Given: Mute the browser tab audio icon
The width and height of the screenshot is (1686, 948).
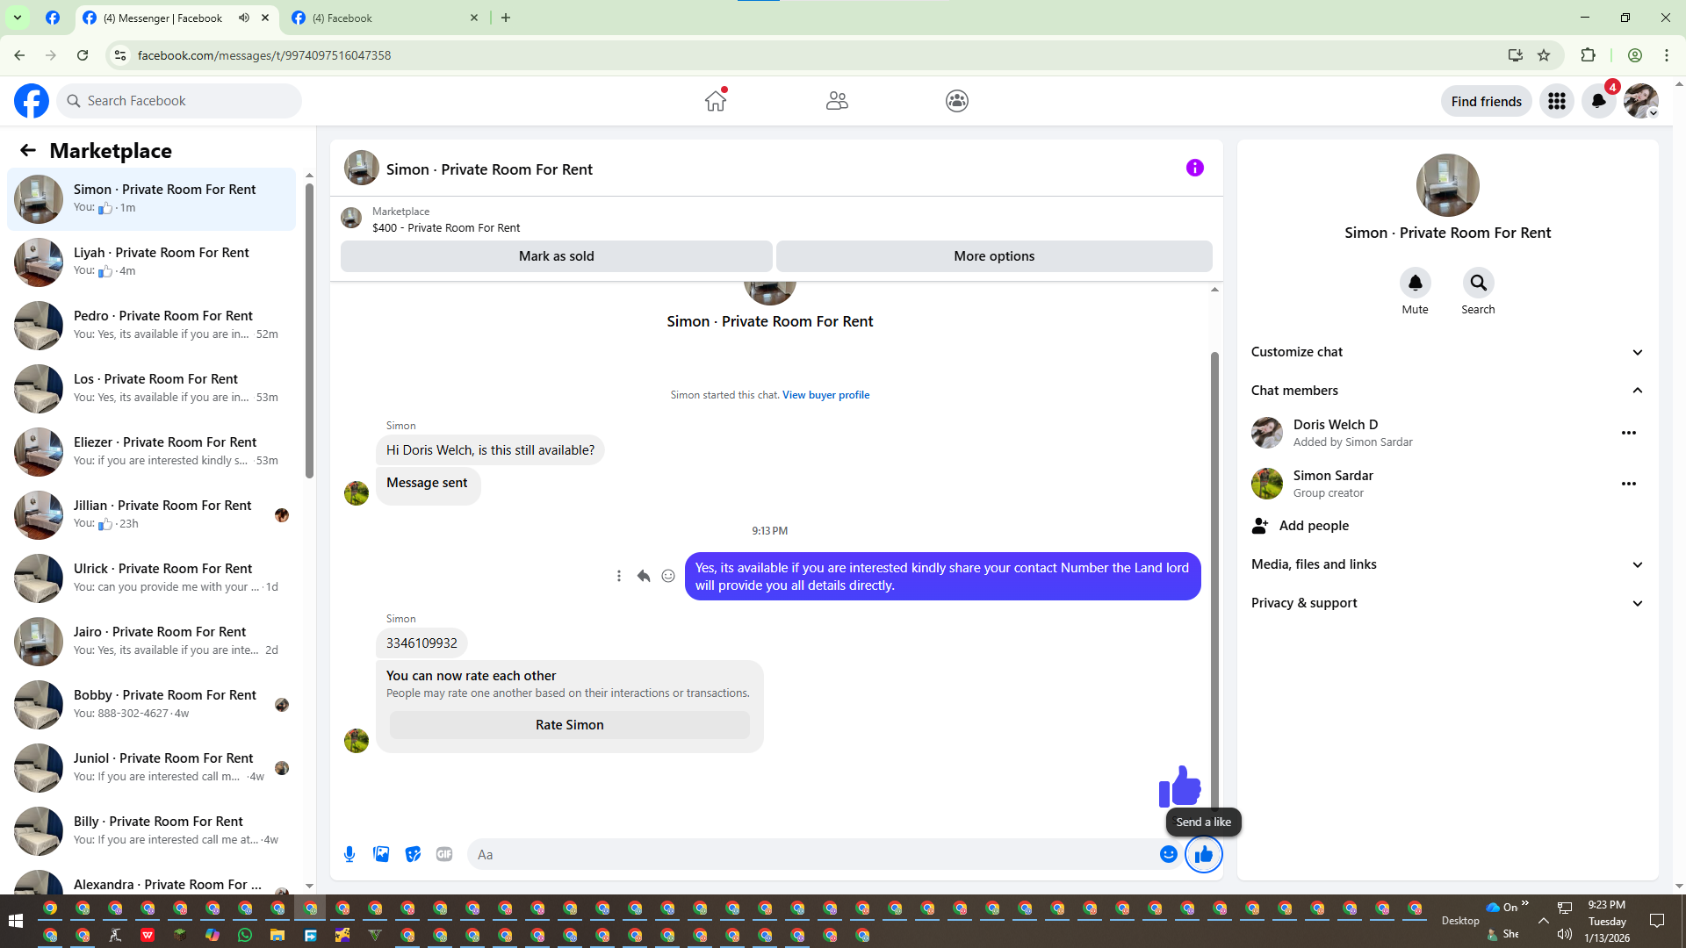Looking at the screenshot, I should coord(244,18).
